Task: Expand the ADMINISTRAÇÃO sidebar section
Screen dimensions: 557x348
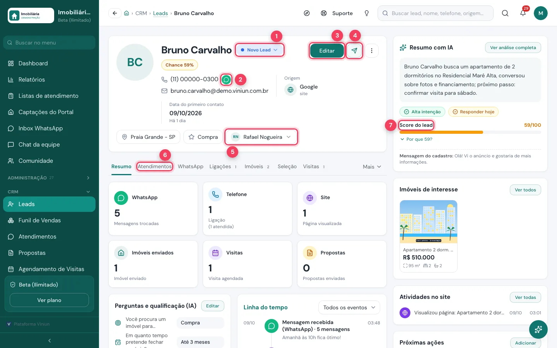Action: tap(50, 178)
